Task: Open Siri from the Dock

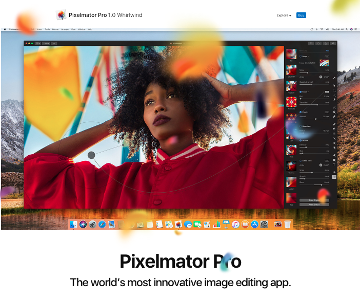Action: [83, 224]
